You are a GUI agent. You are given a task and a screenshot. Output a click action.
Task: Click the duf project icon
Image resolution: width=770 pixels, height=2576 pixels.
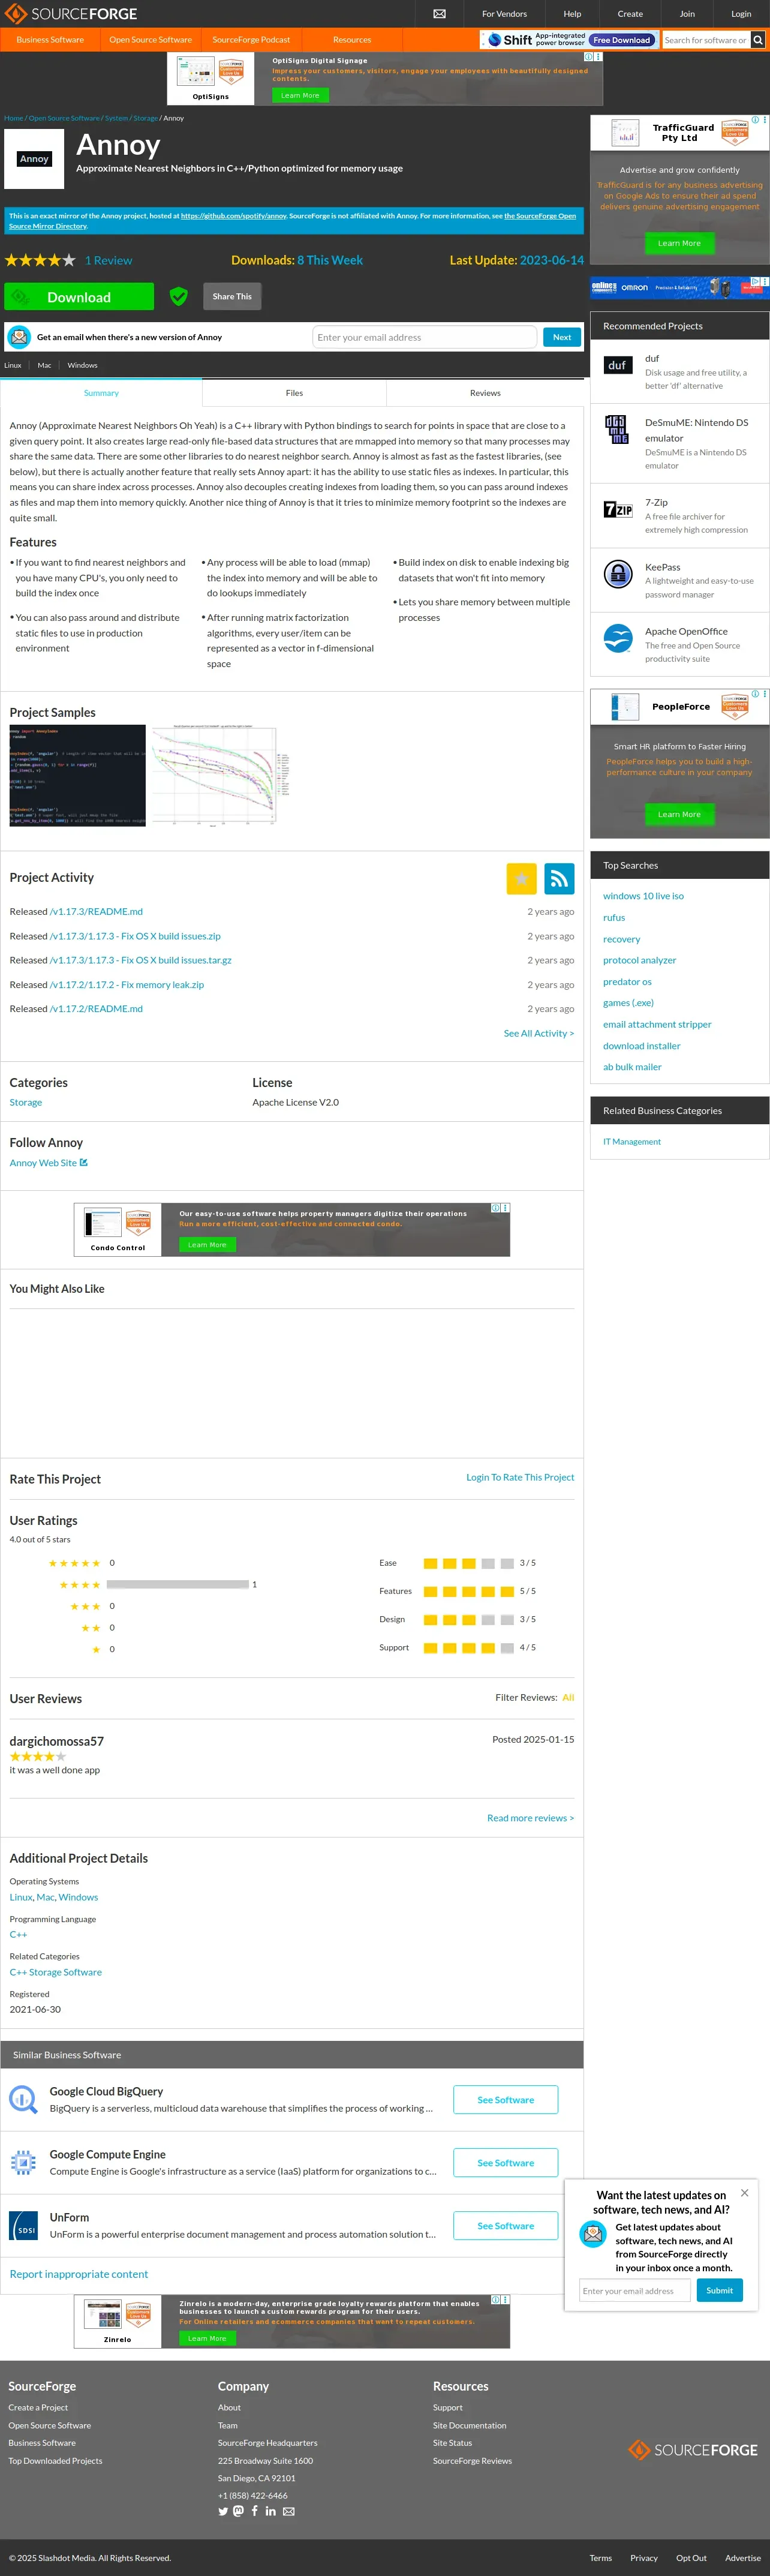[618, 365]
